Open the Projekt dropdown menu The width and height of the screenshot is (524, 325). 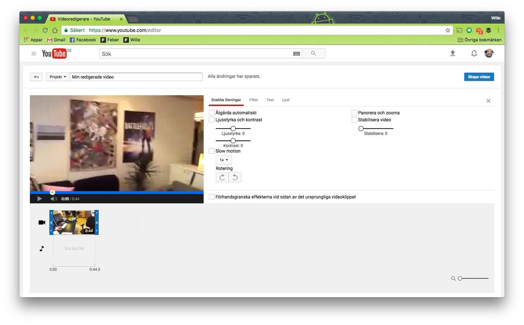[57, 77]
